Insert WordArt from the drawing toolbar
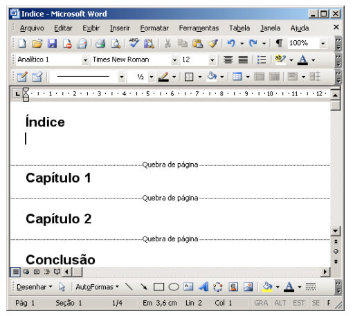Viewport: 353px width, 316px height. tap(203, 287)
